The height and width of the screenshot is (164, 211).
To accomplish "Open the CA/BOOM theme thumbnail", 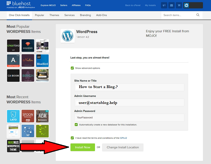I will pyautogui.click(x=13, y=76).
